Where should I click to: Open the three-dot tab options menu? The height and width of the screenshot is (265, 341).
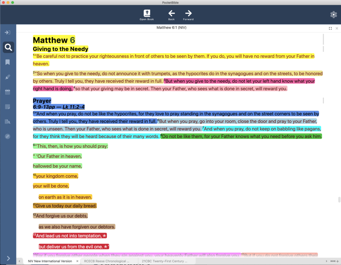333,261
